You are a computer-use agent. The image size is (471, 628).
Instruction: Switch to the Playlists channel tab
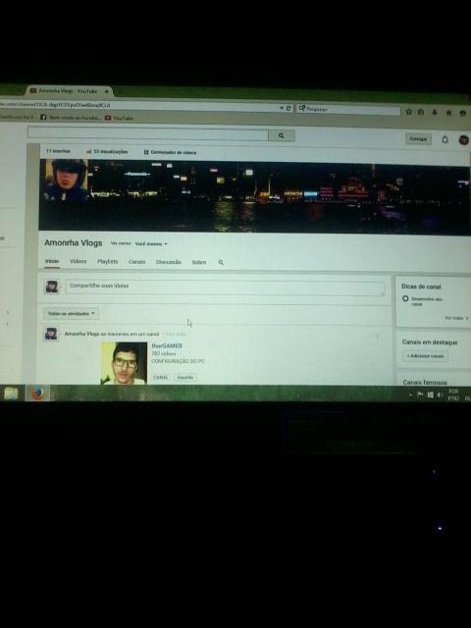coord(107,262)
